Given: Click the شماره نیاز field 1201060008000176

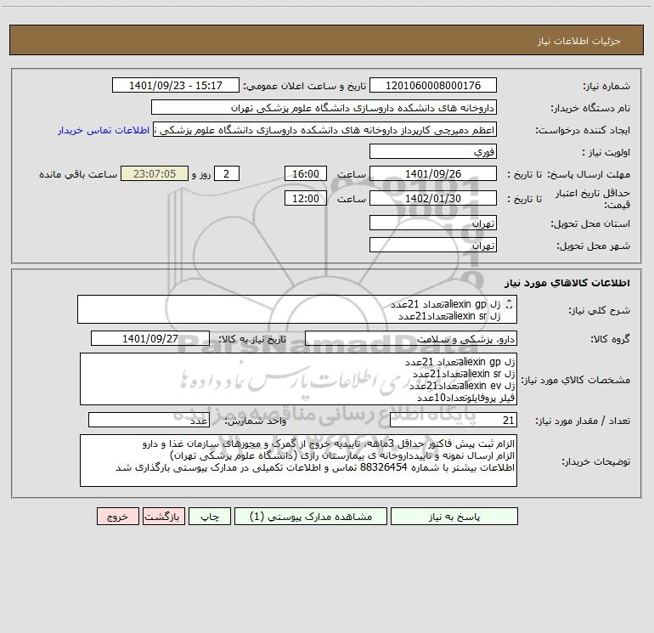Looking at the screenshot, I should (433, 85).
